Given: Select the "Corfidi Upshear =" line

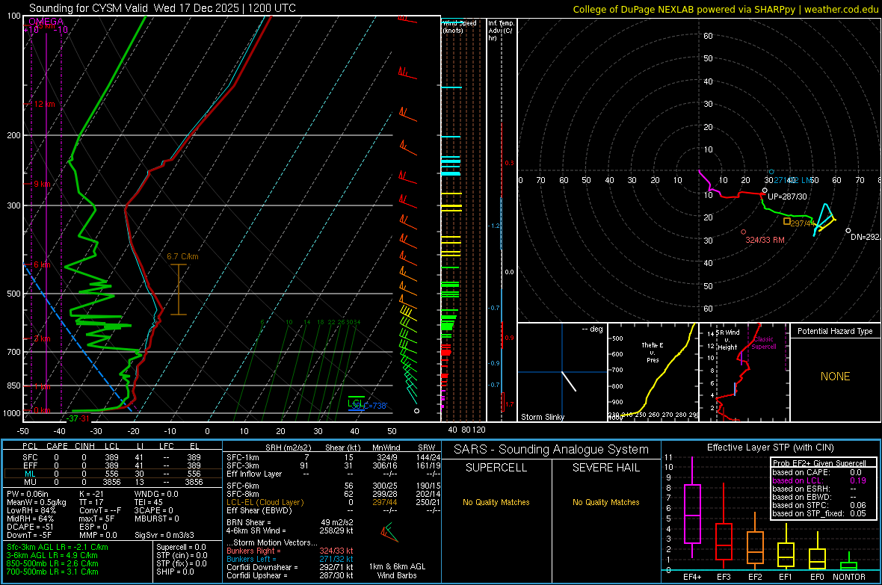Looking at the screenshot, I should [x=290, y=575].
